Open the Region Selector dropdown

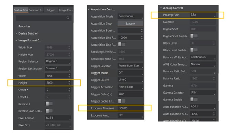(x=58, y=61)
